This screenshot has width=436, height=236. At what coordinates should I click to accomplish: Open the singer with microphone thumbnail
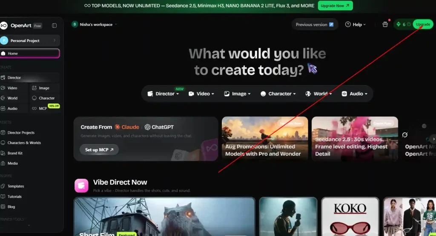tap(288, 216)
